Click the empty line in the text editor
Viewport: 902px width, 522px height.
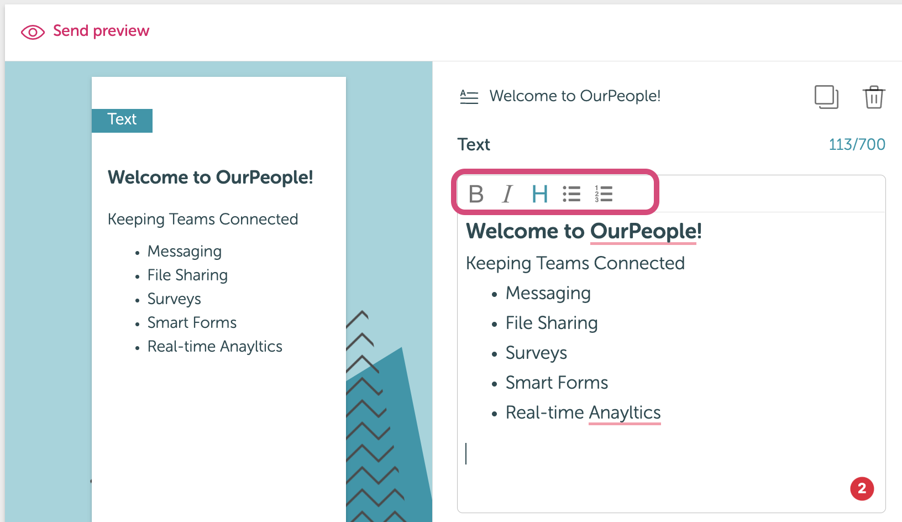click(x=671, y=453)
